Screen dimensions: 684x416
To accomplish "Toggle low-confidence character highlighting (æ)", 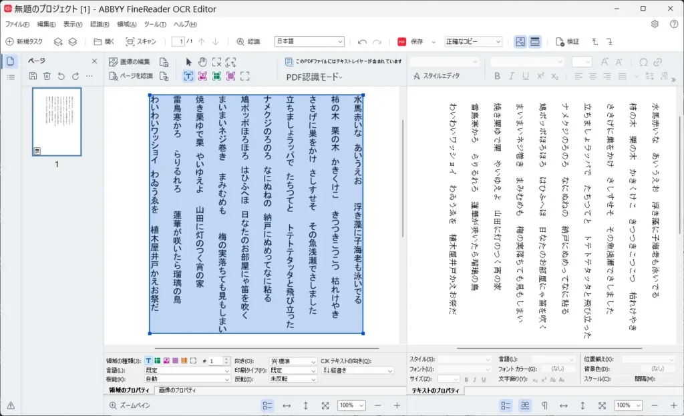I will (x=525, y=405).
